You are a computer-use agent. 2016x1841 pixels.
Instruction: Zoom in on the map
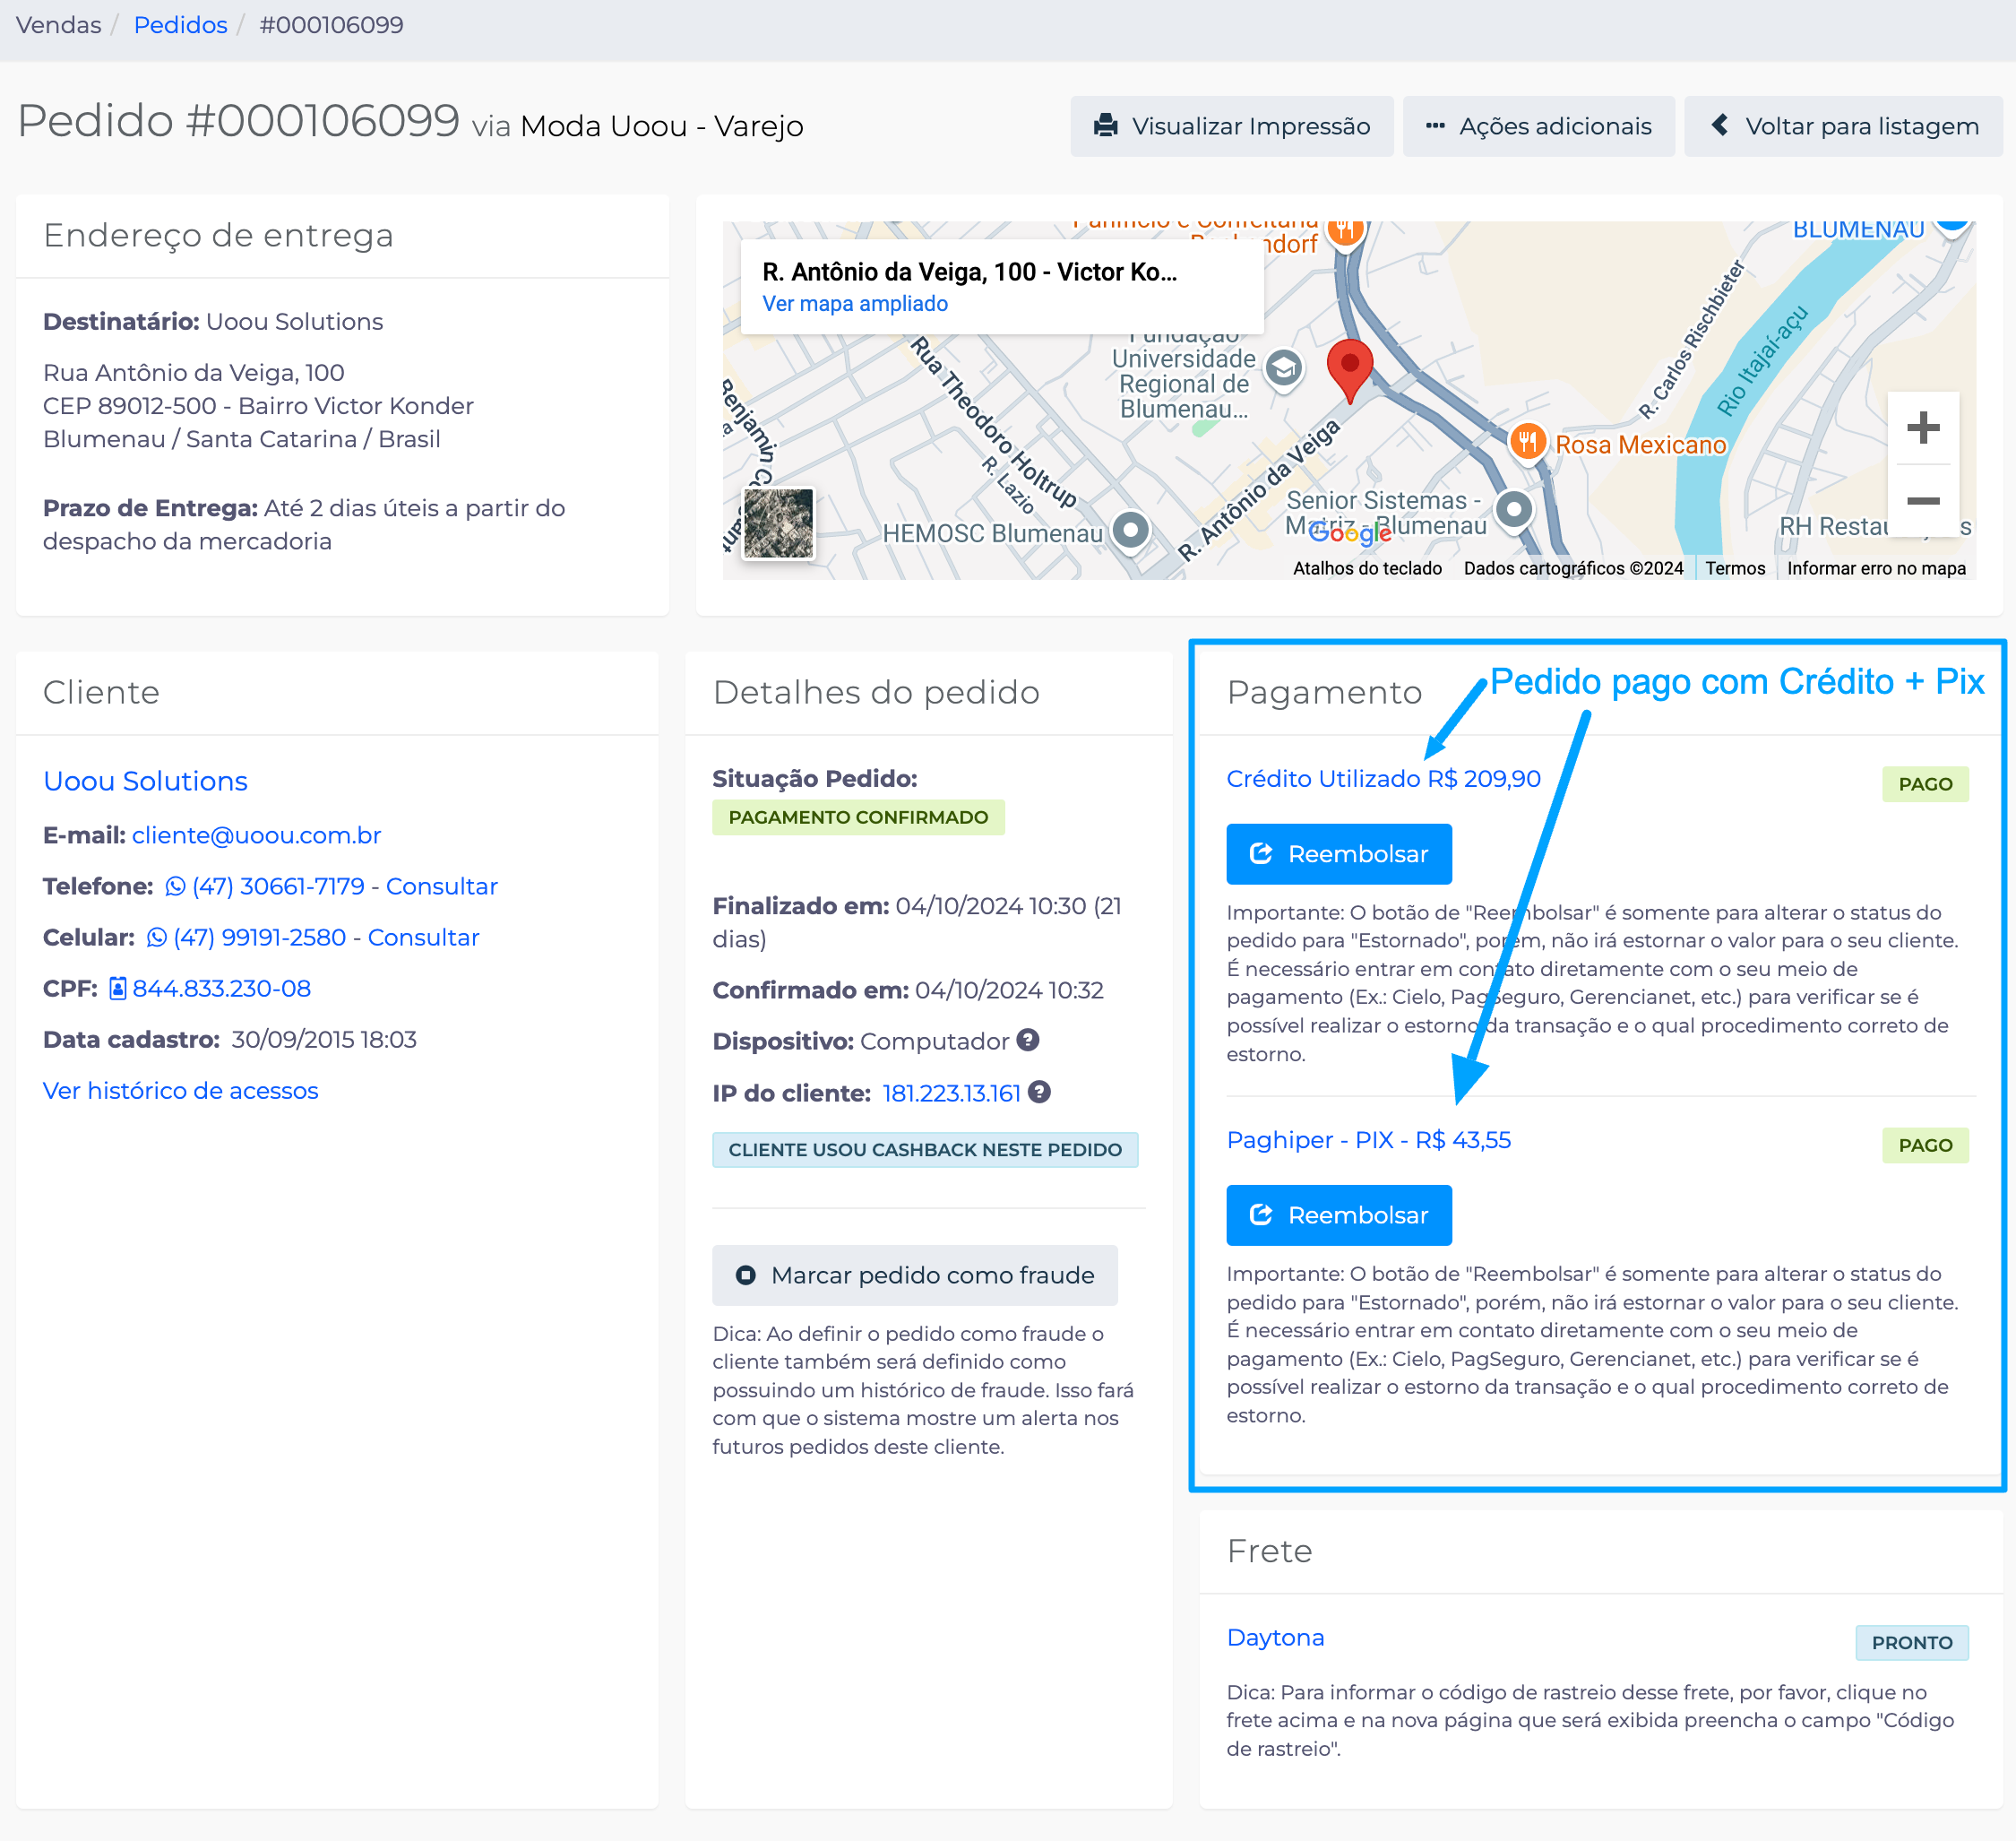(1922, 428)
